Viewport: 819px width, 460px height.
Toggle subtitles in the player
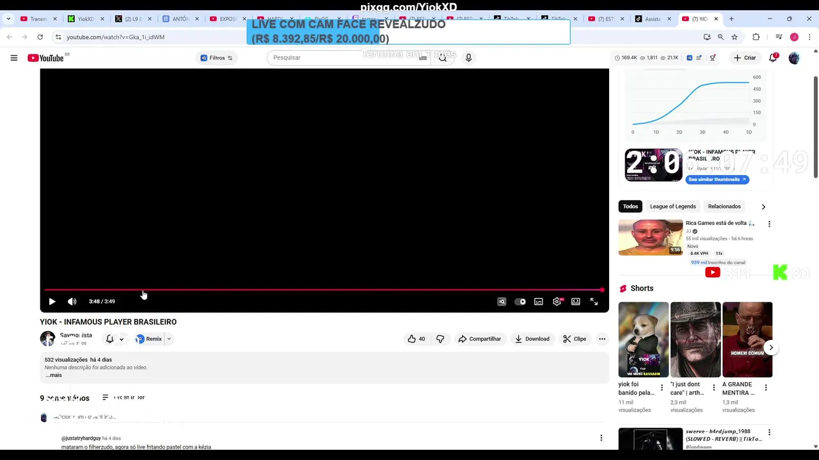(x=539, y=302)
